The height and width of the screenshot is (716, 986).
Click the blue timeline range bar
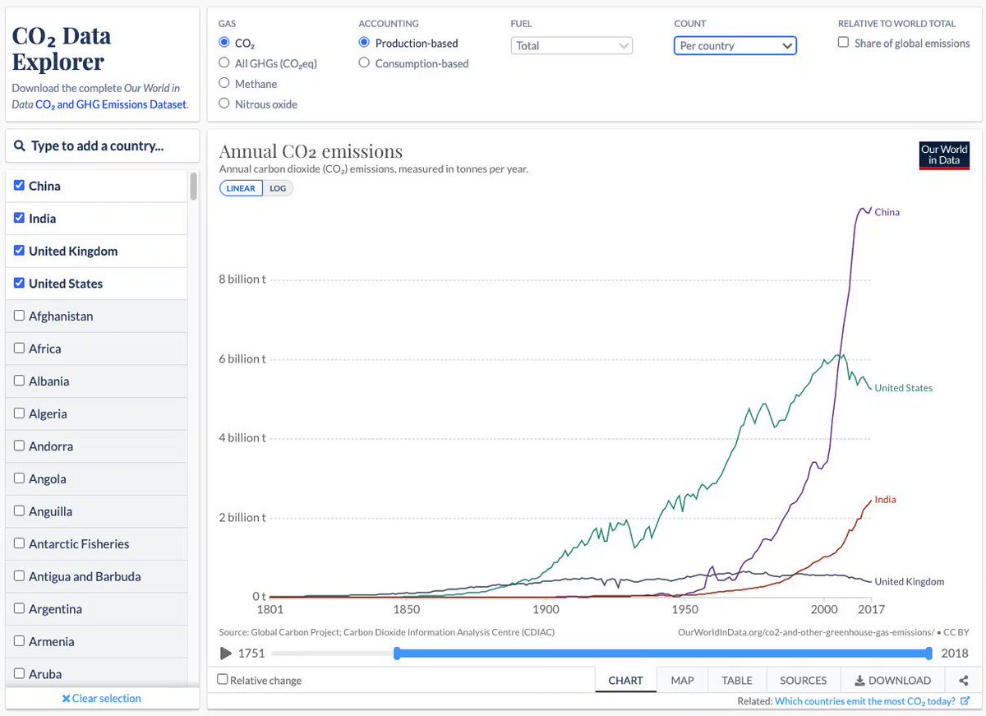coord(662,654)
